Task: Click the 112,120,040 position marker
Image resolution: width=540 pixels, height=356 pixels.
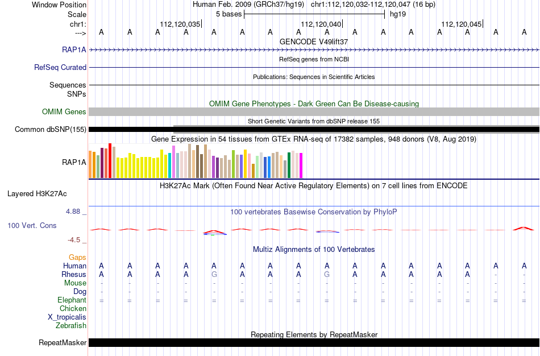Action: [321, 24]
